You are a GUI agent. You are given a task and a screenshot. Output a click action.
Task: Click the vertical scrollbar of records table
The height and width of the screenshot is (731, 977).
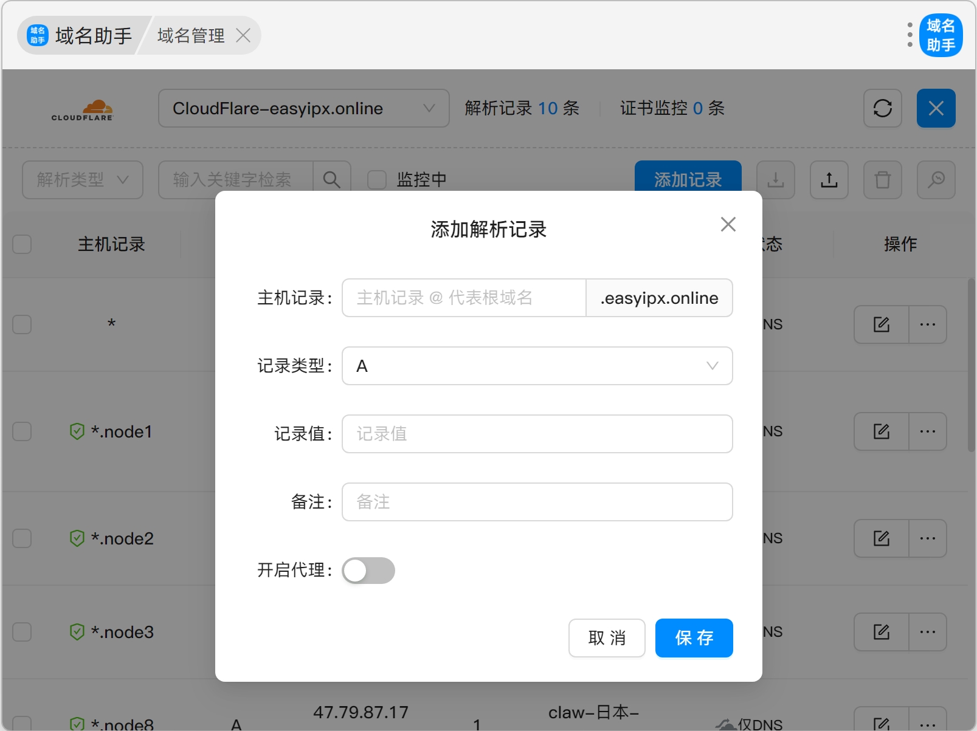(x=972, y=365)
